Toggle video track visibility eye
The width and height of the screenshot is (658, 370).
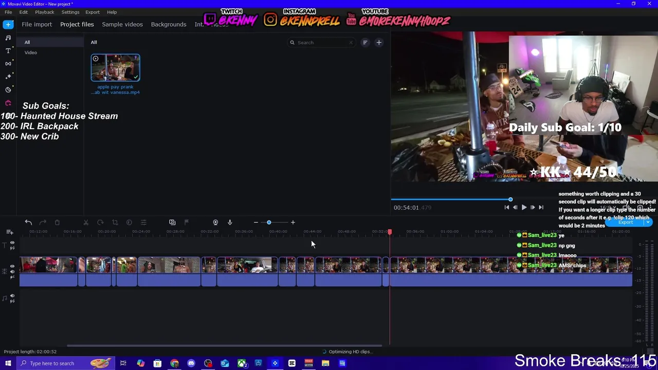click(x=12, y=266)
